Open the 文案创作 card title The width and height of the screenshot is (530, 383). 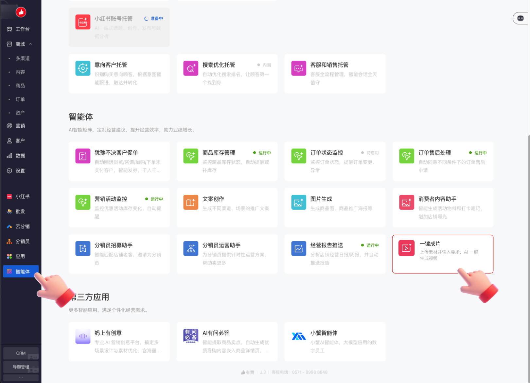point(213,199)
